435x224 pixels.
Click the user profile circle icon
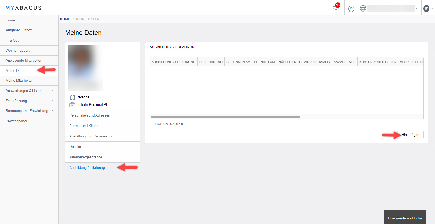(x=351, y=9)
